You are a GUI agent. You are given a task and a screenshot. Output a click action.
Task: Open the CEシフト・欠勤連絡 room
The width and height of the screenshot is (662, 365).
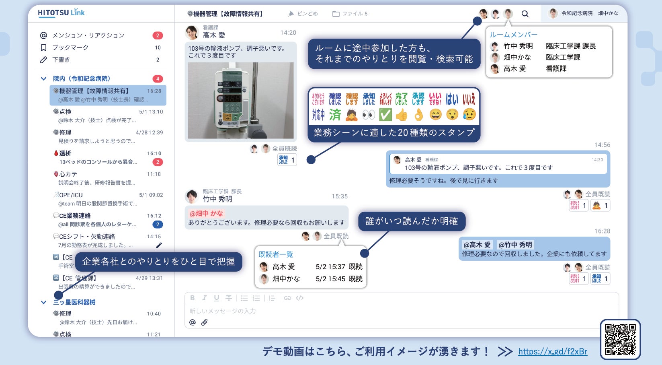click(x=108, y=241)
